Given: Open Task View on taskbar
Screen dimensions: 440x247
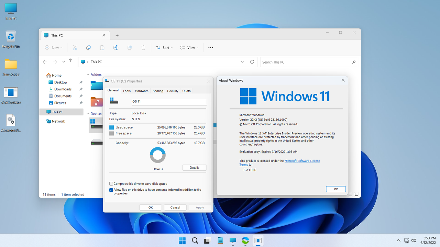Looking at the screenshot, I should click(x=207, y=240).
